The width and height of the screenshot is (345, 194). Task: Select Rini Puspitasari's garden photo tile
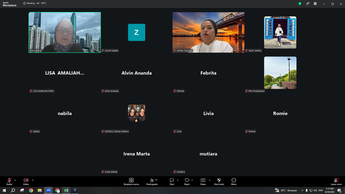pos(280,73)
